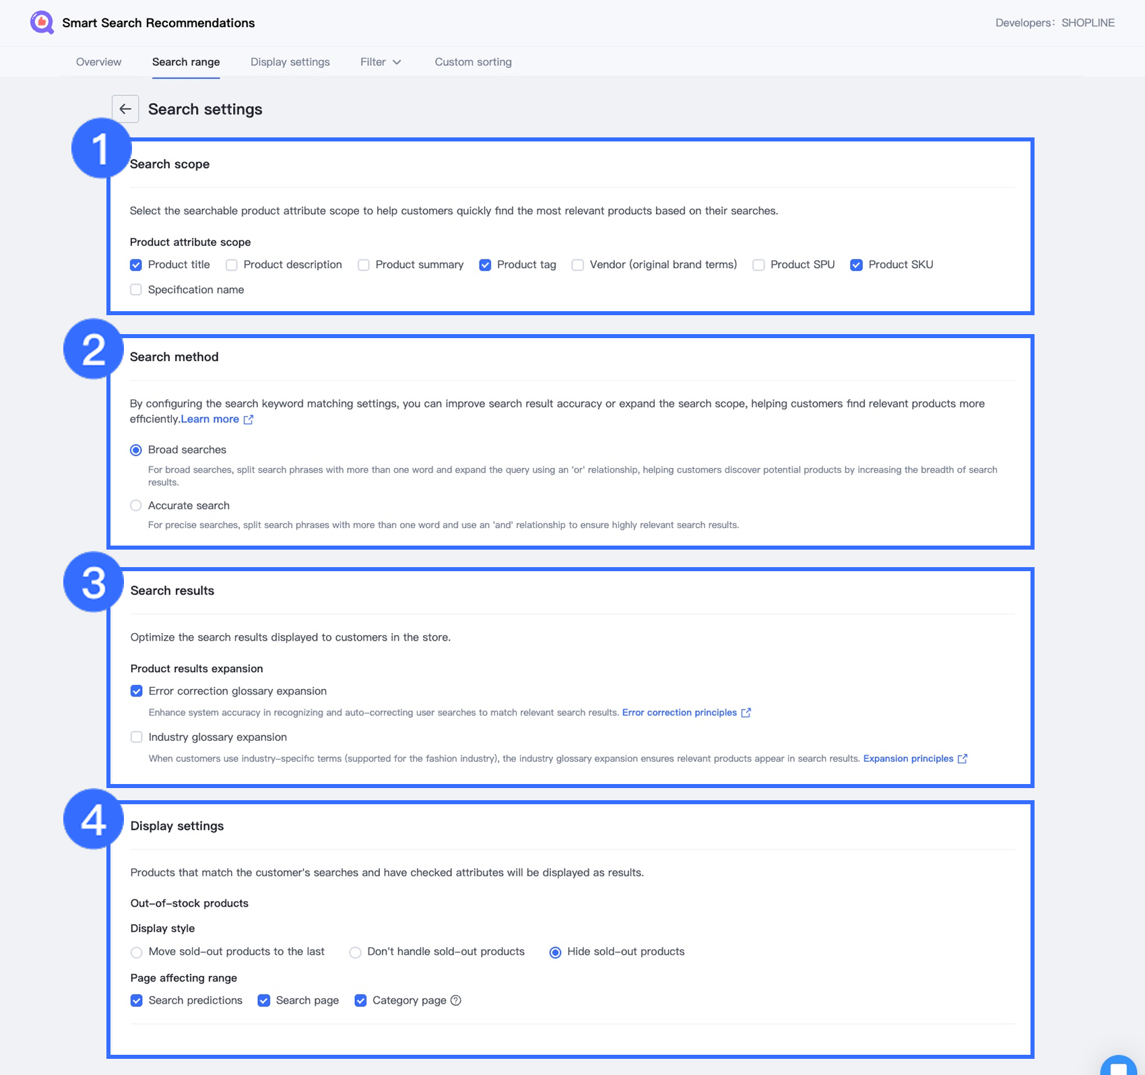Click the back arrow beside Search settings
Image resolution: width=1145 pixels, height=1075 pixels.
pos(125,109)
